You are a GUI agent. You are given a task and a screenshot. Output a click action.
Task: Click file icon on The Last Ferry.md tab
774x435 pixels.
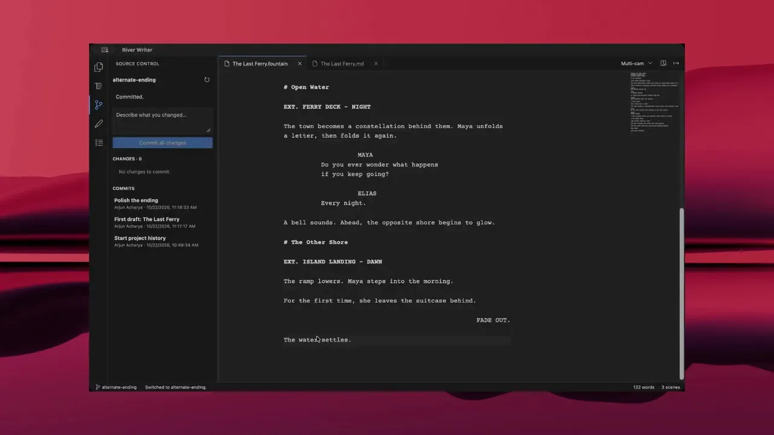tap(315, 63)
